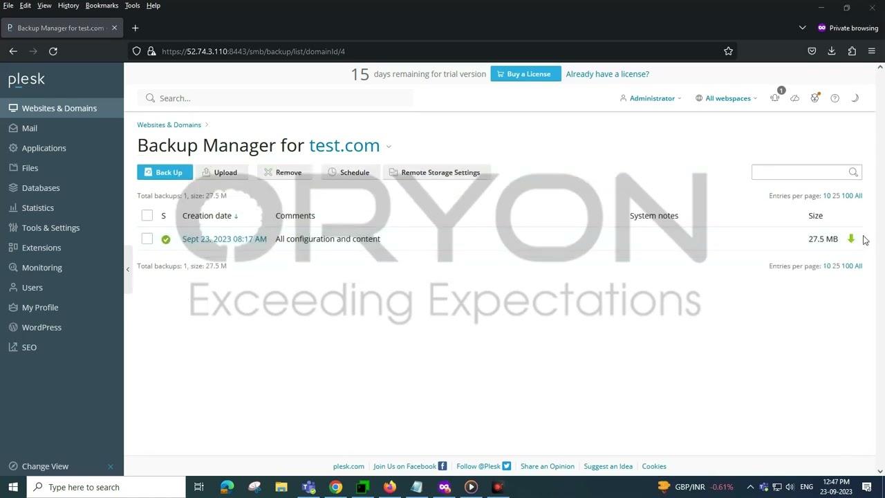885x498 pixels.
Task: Click Follow @Plesk link
Action: click(x=483, y=466)
